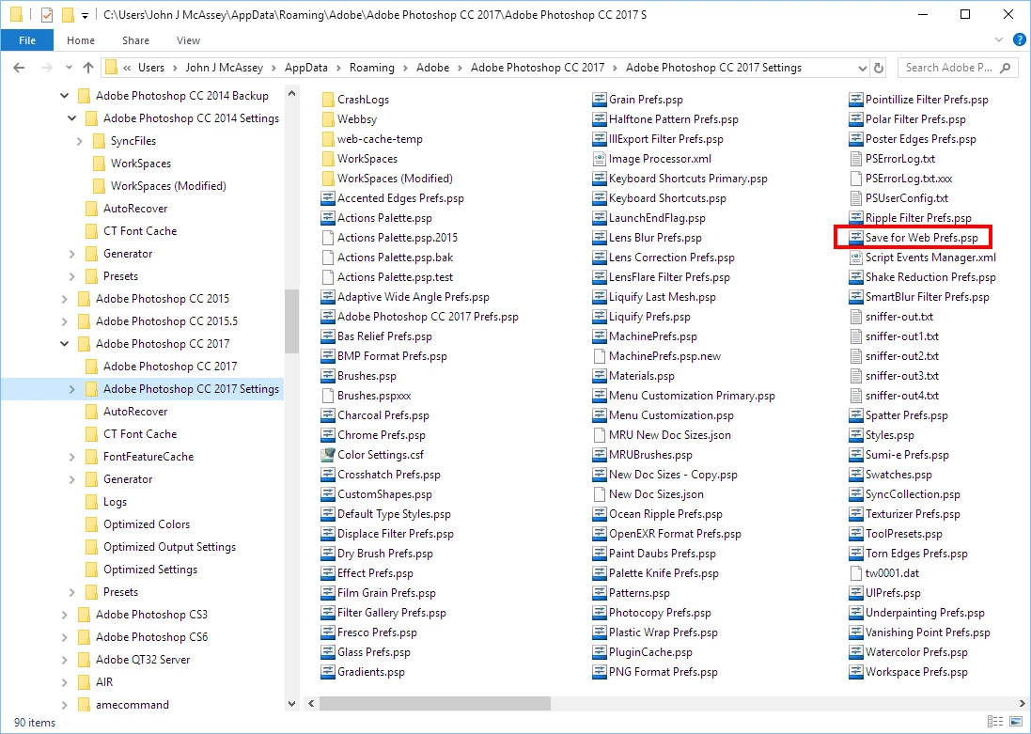This screenshot has width=1031, height=734.
Task: Expand the Adobe Photoshop CS6 node
Action: pyautogui.click(x=65, y=636)
